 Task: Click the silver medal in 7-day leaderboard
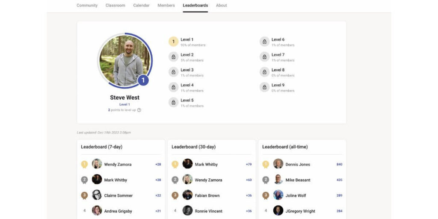point(84,180)
